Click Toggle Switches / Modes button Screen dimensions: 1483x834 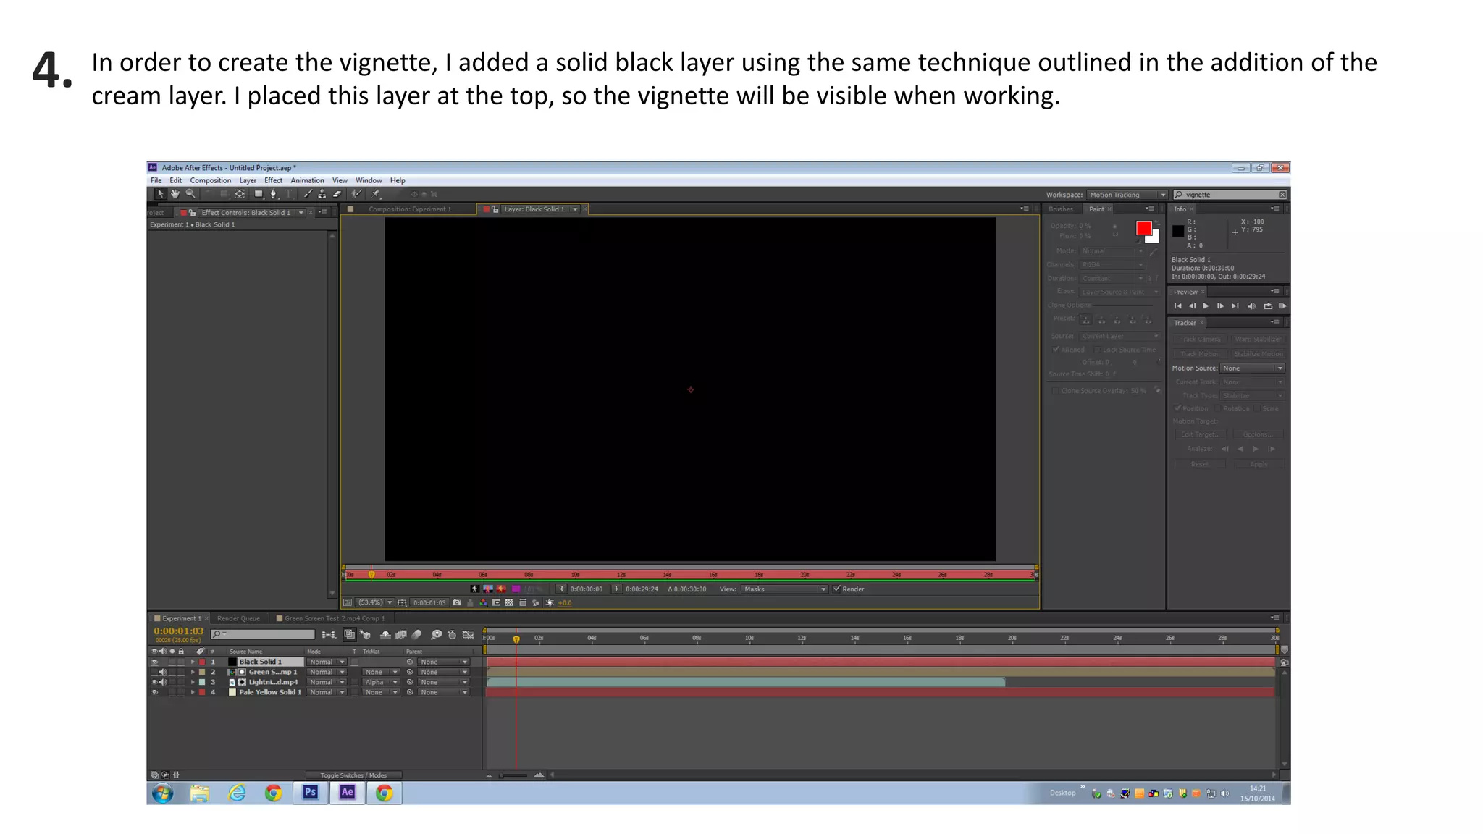pyautogui.click(x=353, y=775)
